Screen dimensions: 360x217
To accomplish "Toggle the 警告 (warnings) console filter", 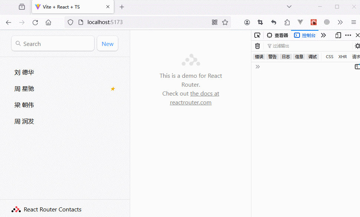I will 272,57.
